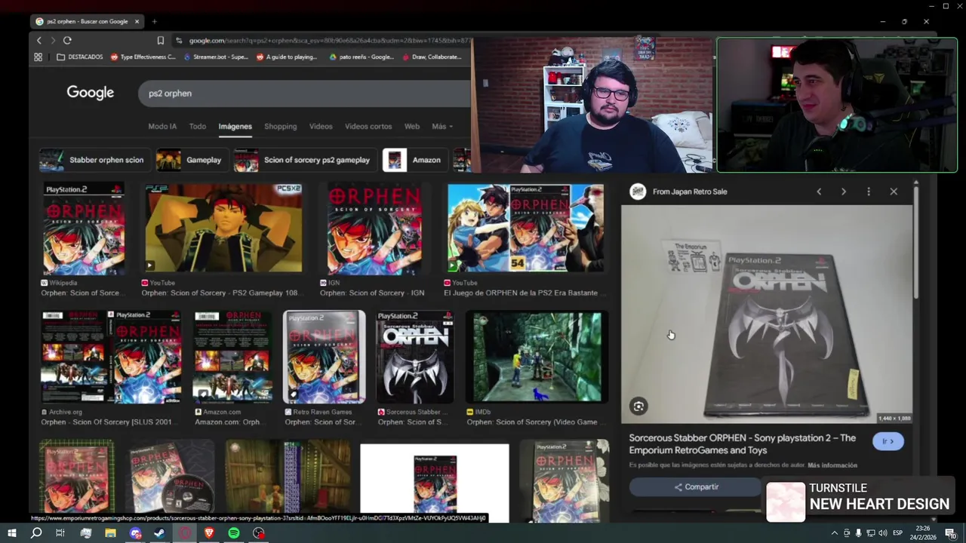The image size is (966, 543).
Task: Open Windows taskbar search
Action: tap(36, 533)
